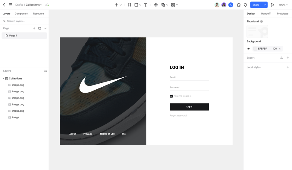Go back using the arrow
Screen dimensions: 292x170
click(x=4, y=5)
